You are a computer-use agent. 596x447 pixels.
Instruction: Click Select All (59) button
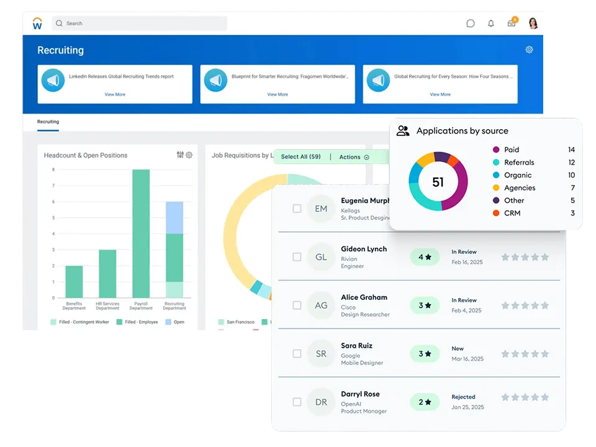click(x=300, y=157)
